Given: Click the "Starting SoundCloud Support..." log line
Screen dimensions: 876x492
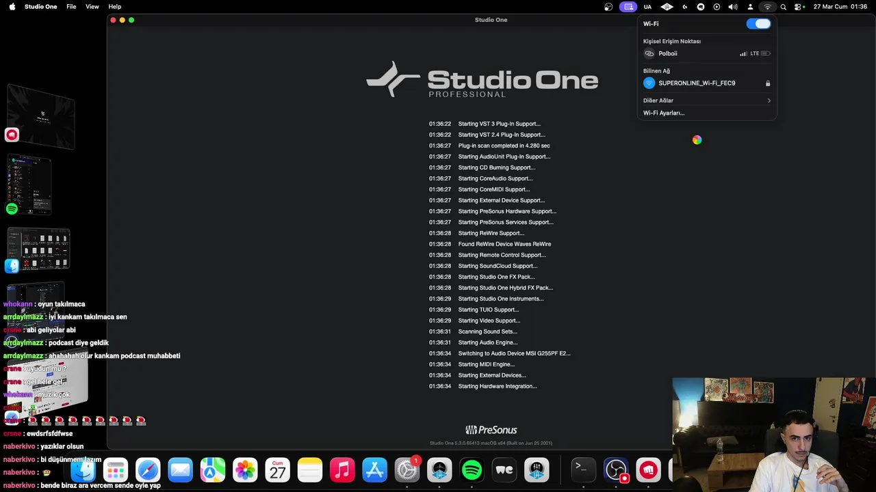Looking at the screenshot, I should [x=498, y=266].
